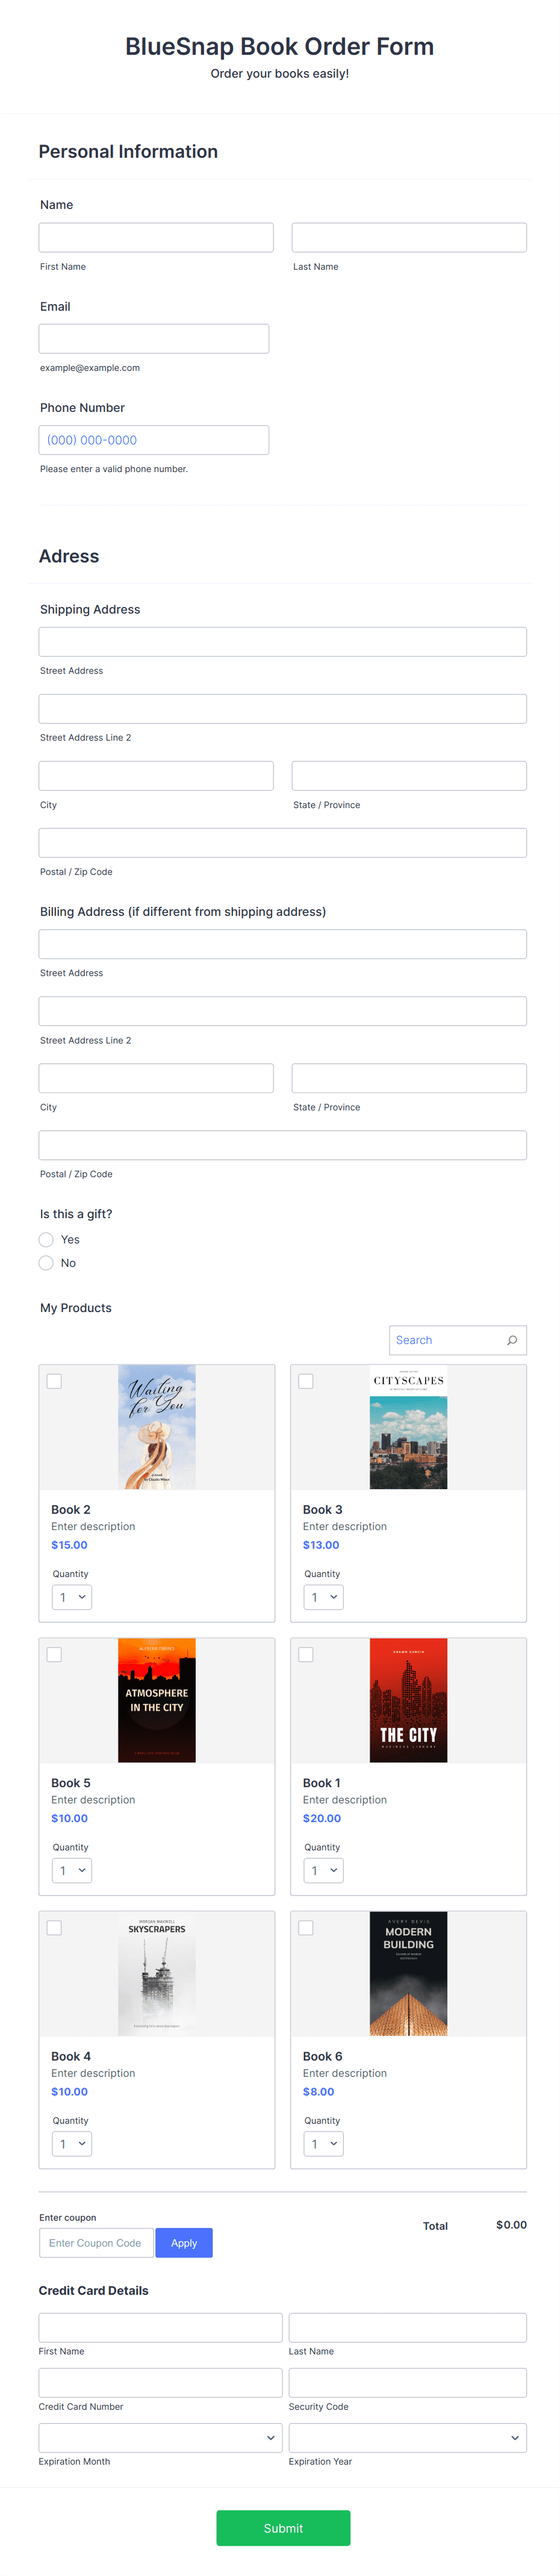Check the Book 2 product checkbox
The height and width of the screenshot is (2576, 560).
pyautogui.click(x=55, y=1381)
